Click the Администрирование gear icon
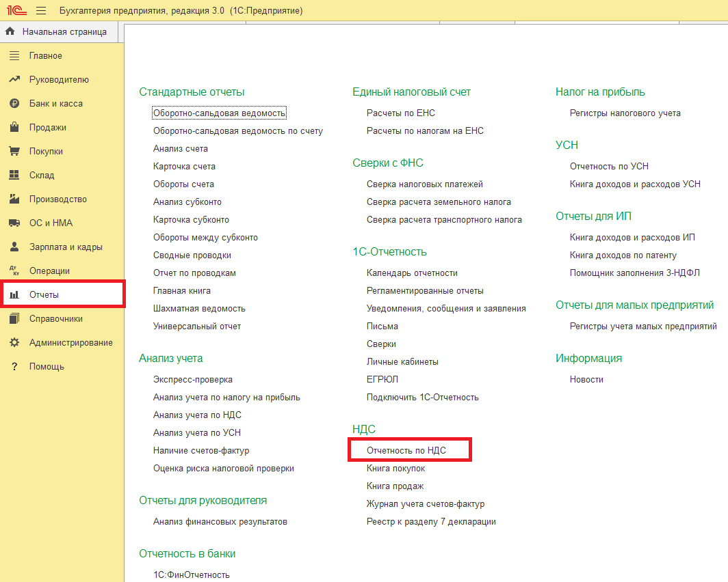This screenshot has height=582, width=728. 14,343
